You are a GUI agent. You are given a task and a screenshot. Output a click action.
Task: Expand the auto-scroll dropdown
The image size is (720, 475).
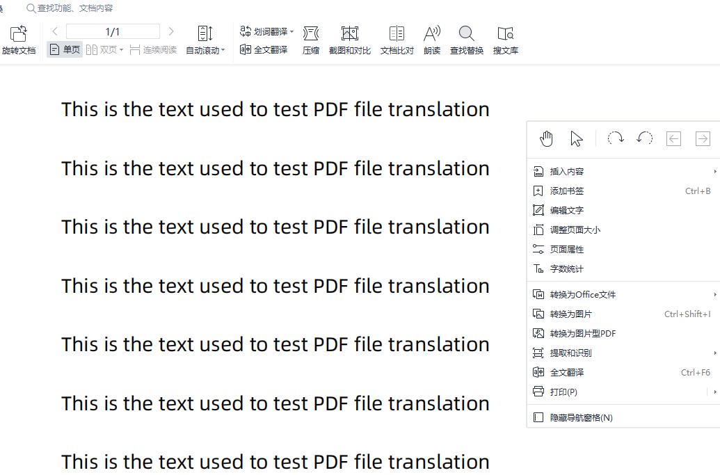point(223,50)
